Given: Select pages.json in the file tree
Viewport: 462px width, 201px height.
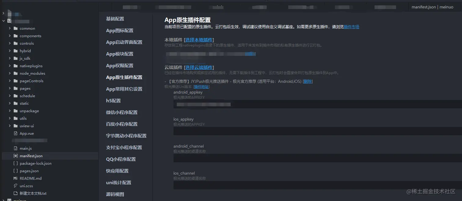Looking at the screenshot, I should coord(29,171).
